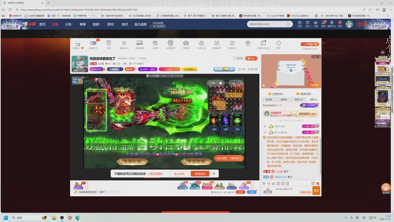Click the 发布动态 publish post button
Viewport: 394px width, 222px height.
(200, 174)
